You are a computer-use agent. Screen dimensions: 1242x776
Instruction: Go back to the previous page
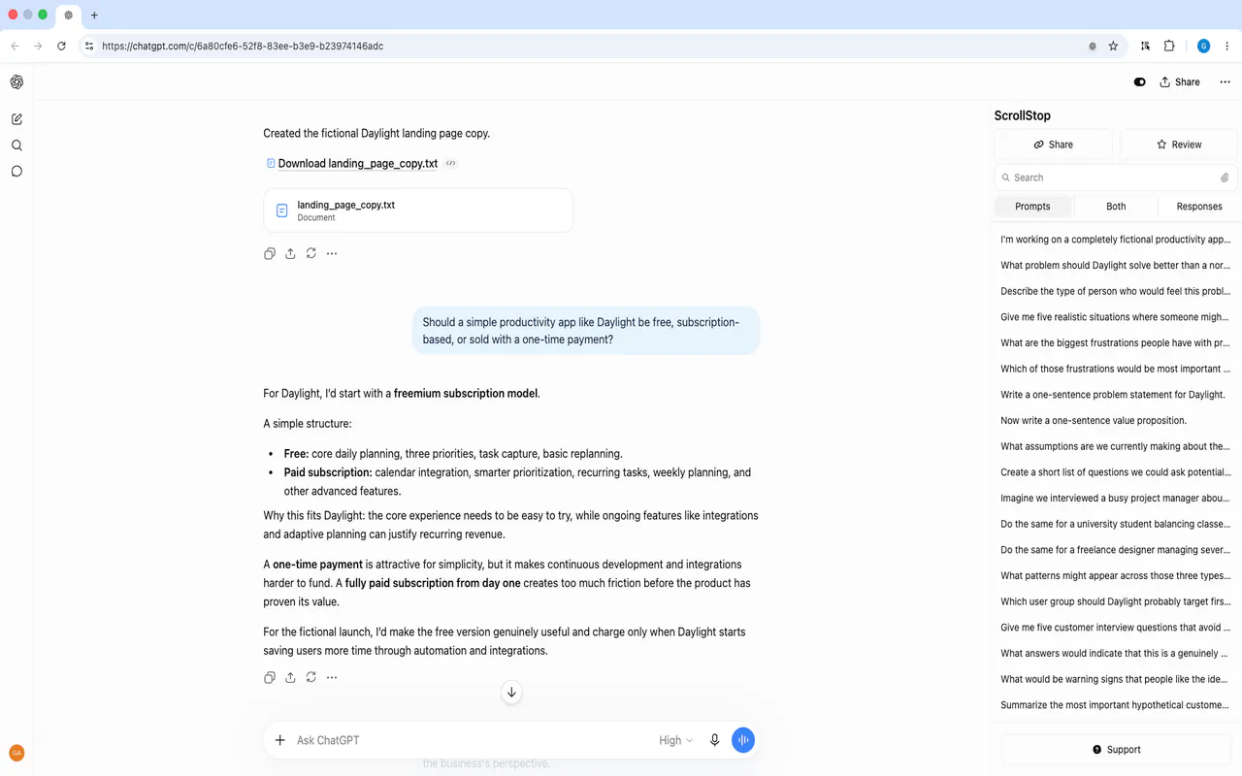click(x=15, y=46)
